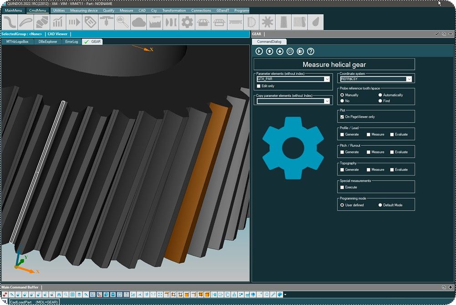Expand the Copy parameter elements dropdown

(x=327, y=101)
